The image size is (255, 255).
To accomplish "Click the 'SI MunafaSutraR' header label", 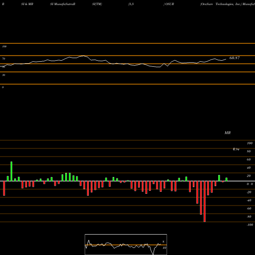I will click(63, 4).
